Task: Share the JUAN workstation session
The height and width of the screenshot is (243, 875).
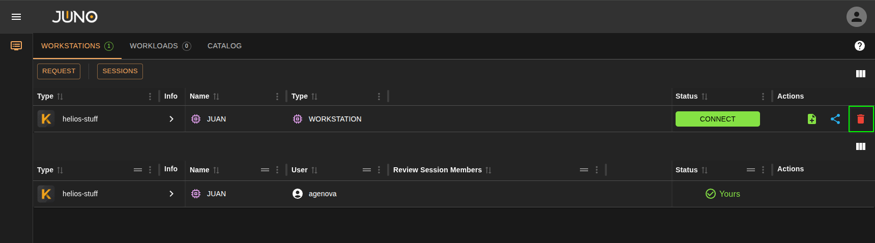Action: pyautogui.click(x=835, y=119)
